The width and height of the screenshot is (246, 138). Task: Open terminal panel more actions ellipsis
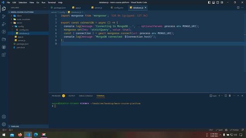pyautogui.click(x=234, y=95)
